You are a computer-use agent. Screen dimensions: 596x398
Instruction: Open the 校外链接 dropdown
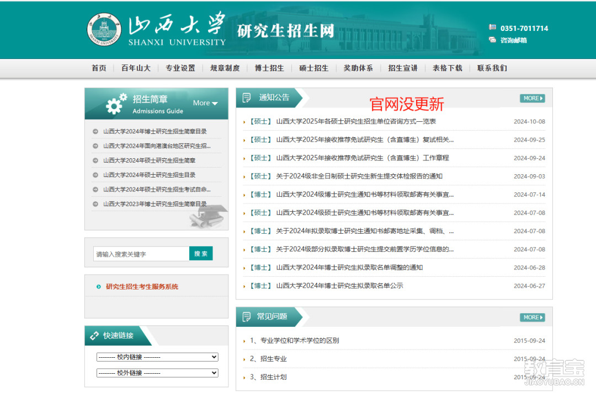(157, 373)
